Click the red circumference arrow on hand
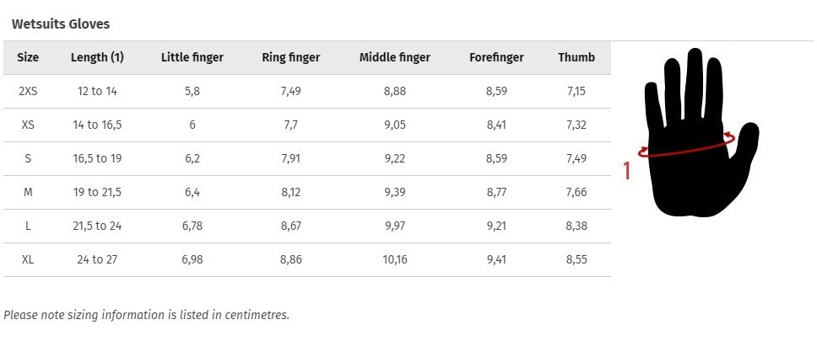The width and height of the screenshot is (817, 357). pyautogui.click(x=686, y=150)
